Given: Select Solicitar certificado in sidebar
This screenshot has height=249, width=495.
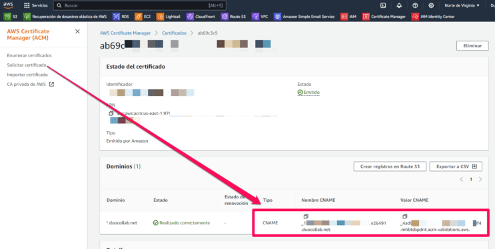Looking at the screenshot, I should pyautogui.click(x=27, y=65).
